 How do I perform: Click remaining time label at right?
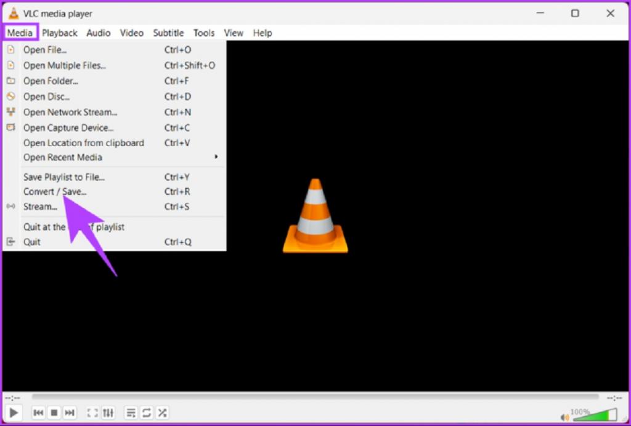click(614, 398)
